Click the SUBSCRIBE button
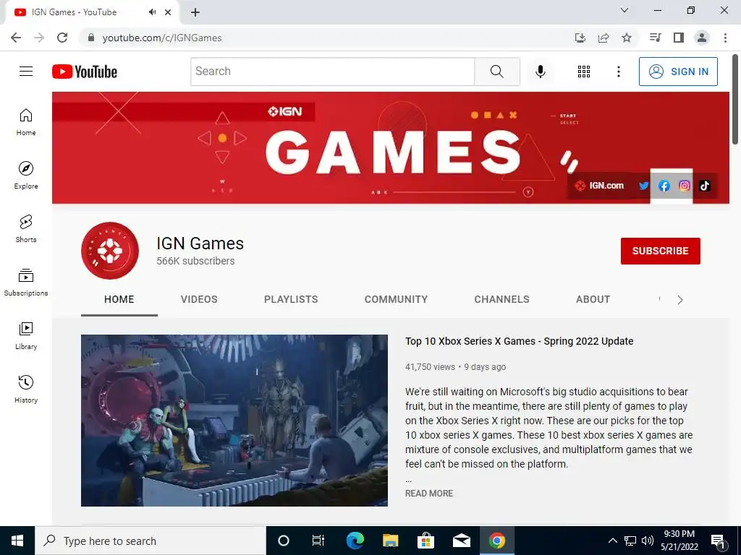The image size is (741, 555). [x=660, y=251]
